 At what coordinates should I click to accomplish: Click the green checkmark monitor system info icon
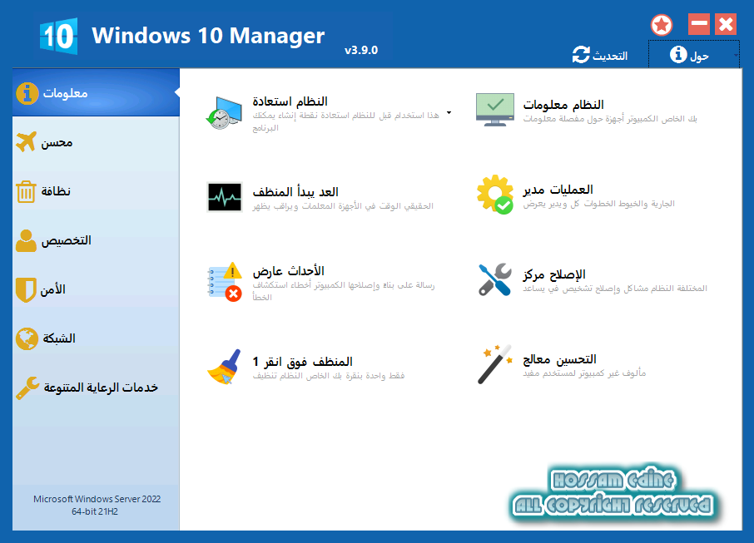pos(495,110)
